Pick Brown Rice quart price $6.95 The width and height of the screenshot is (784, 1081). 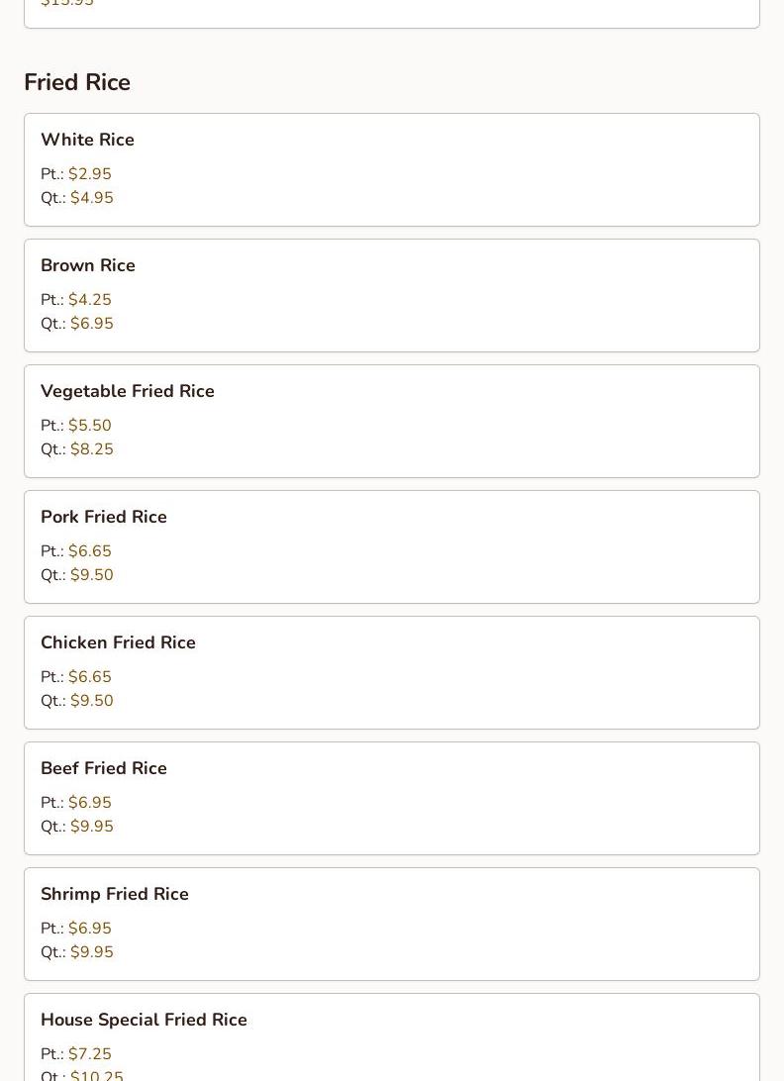point(92,324)
